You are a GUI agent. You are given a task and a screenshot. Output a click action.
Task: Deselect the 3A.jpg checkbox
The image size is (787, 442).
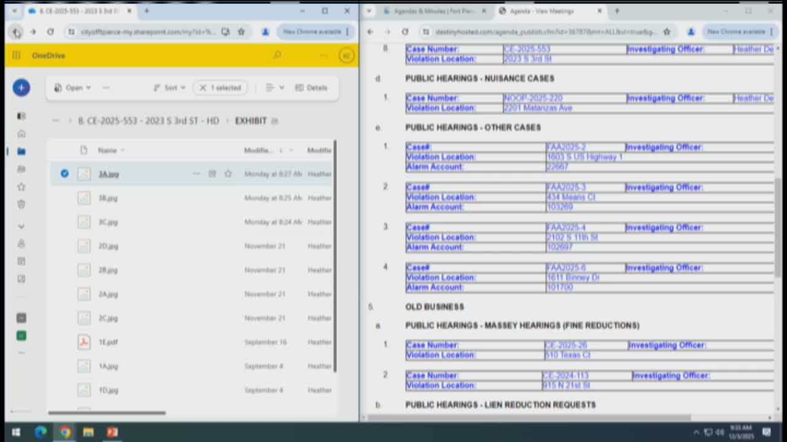click(65, 174)
